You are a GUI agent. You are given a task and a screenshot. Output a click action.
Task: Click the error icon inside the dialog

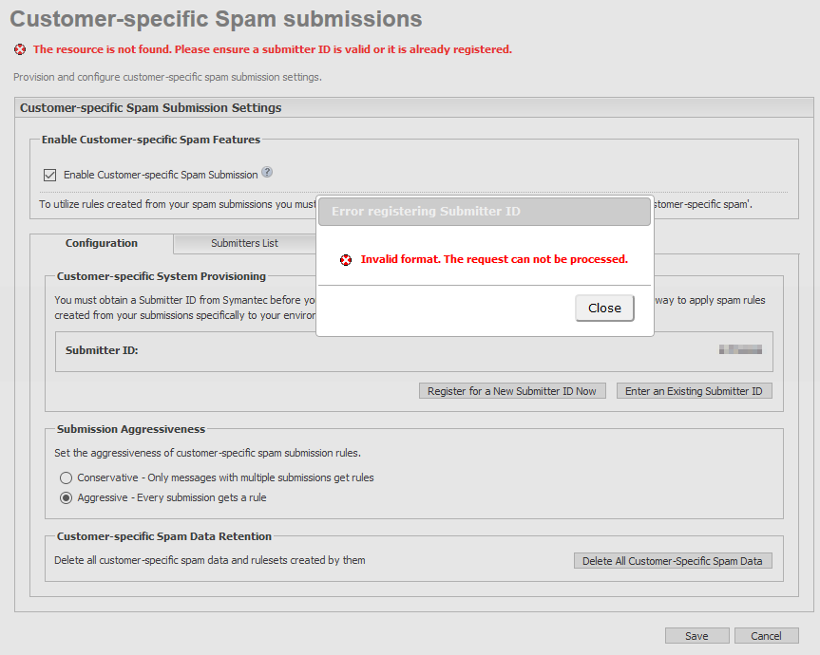[346, 259]
